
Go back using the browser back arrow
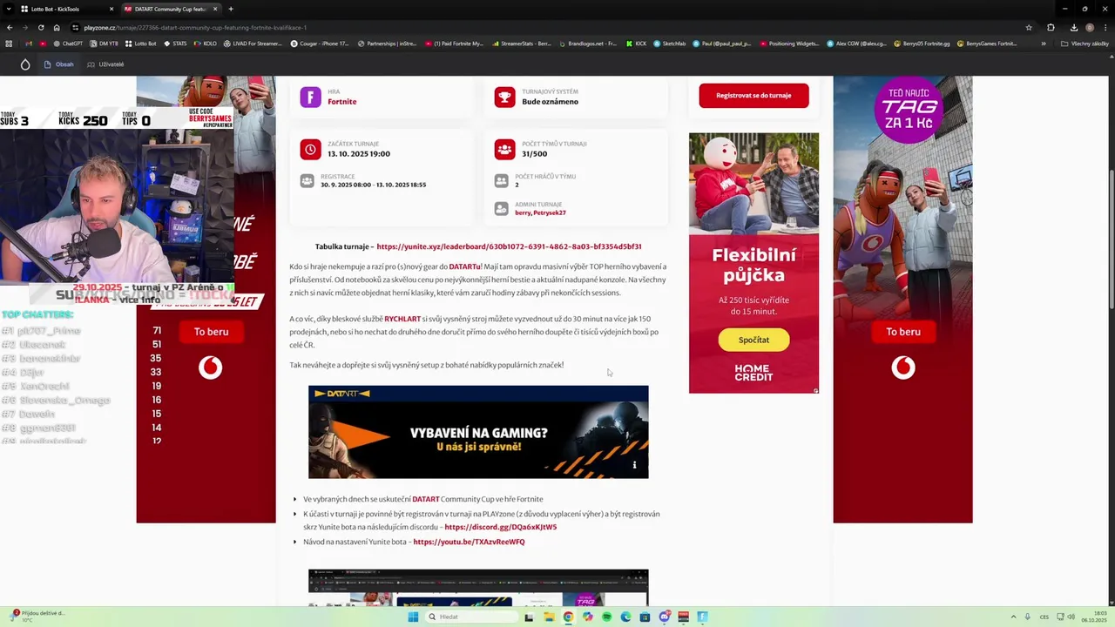(10, 27)
